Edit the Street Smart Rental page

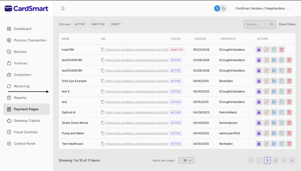(266, 123)
